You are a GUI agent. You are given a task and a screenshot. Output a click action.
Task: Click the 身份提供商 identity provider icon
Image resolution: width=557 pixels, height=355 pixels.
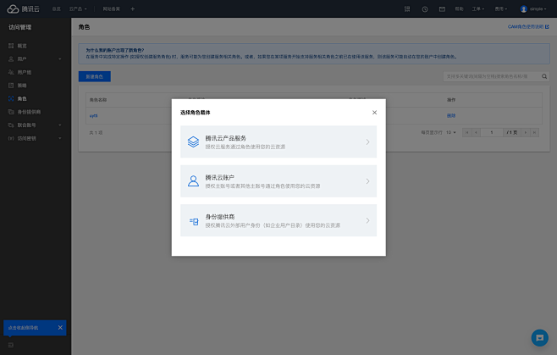[x=193, y=220]
